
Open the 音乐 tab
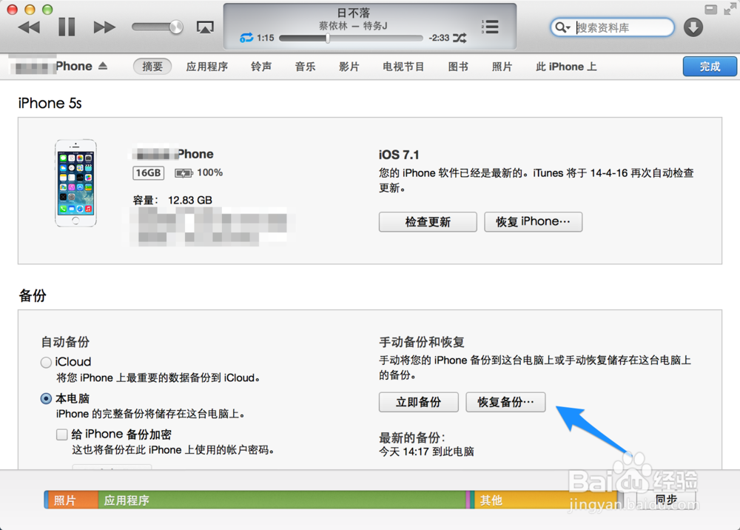[305, 67]
